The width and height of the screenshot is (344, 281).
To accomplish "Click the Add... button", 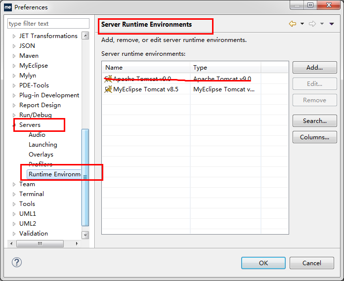I will coord(315,68).
